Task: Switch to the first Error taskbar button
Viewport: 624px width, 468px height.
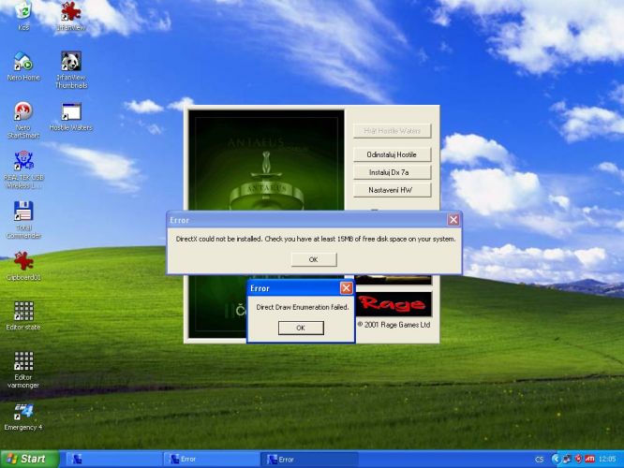Action: coord(211,460)
